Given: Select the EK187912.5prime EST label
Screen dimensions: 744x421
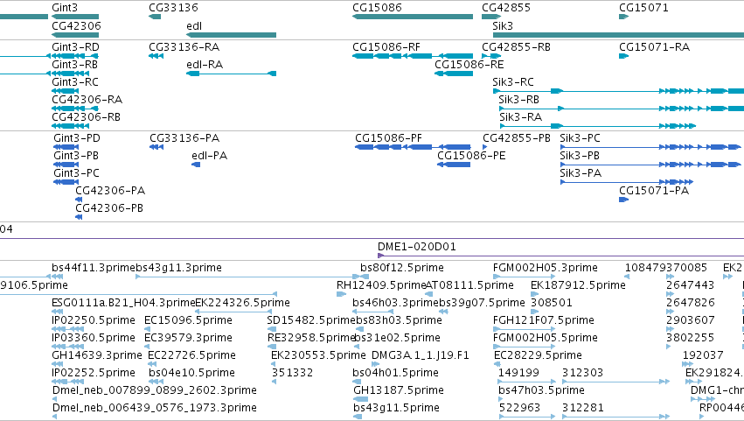Looking at the screenshot, I should (x=578, y=285).
